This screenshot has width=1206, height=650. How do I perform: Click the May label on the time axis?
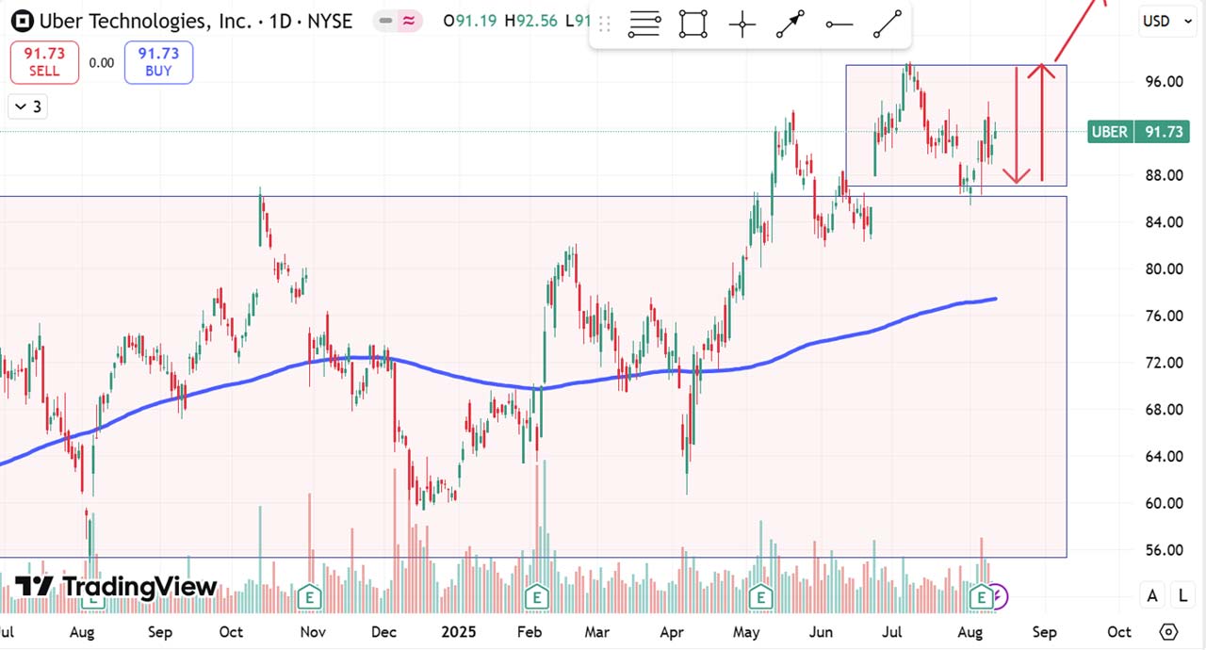747,632
